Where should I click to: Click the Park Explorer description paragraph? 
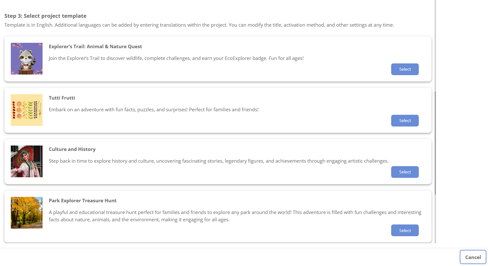[235, 216]
